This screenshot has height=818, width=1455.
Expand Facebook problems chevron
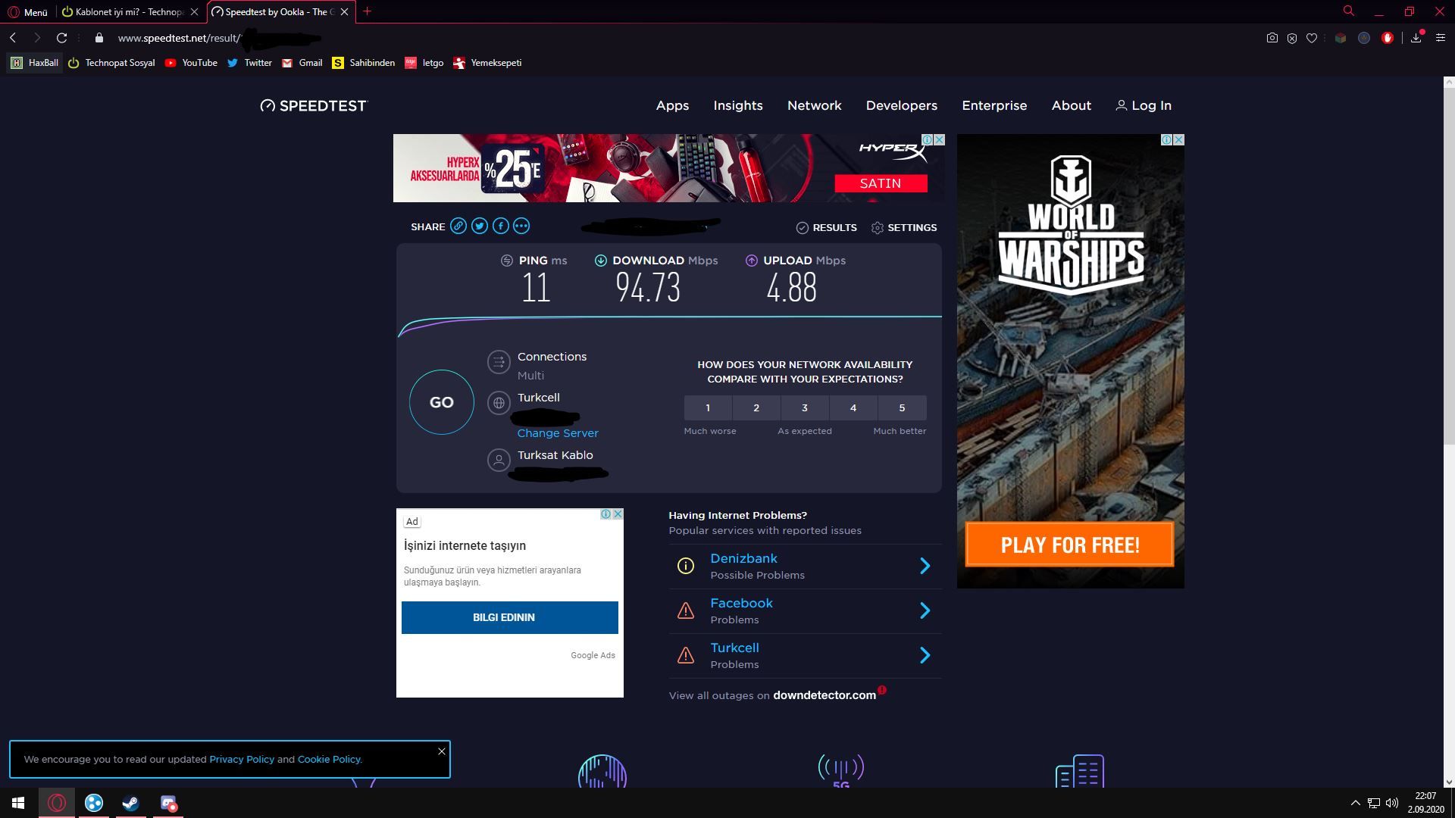925,610
